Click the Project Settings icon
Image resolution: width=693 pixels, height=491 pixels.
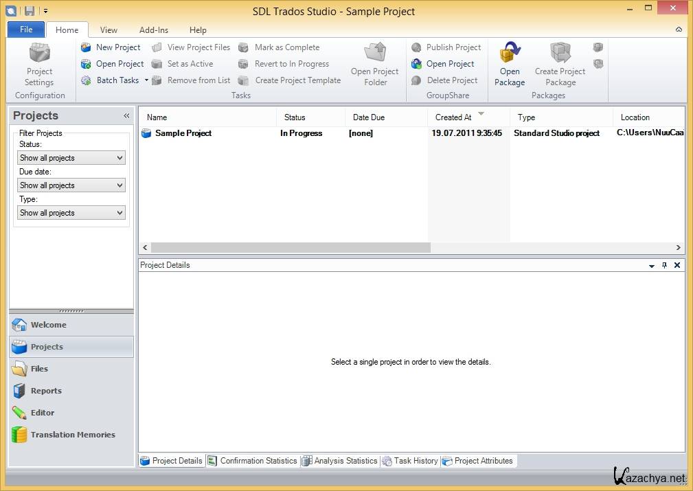point(39,54)
